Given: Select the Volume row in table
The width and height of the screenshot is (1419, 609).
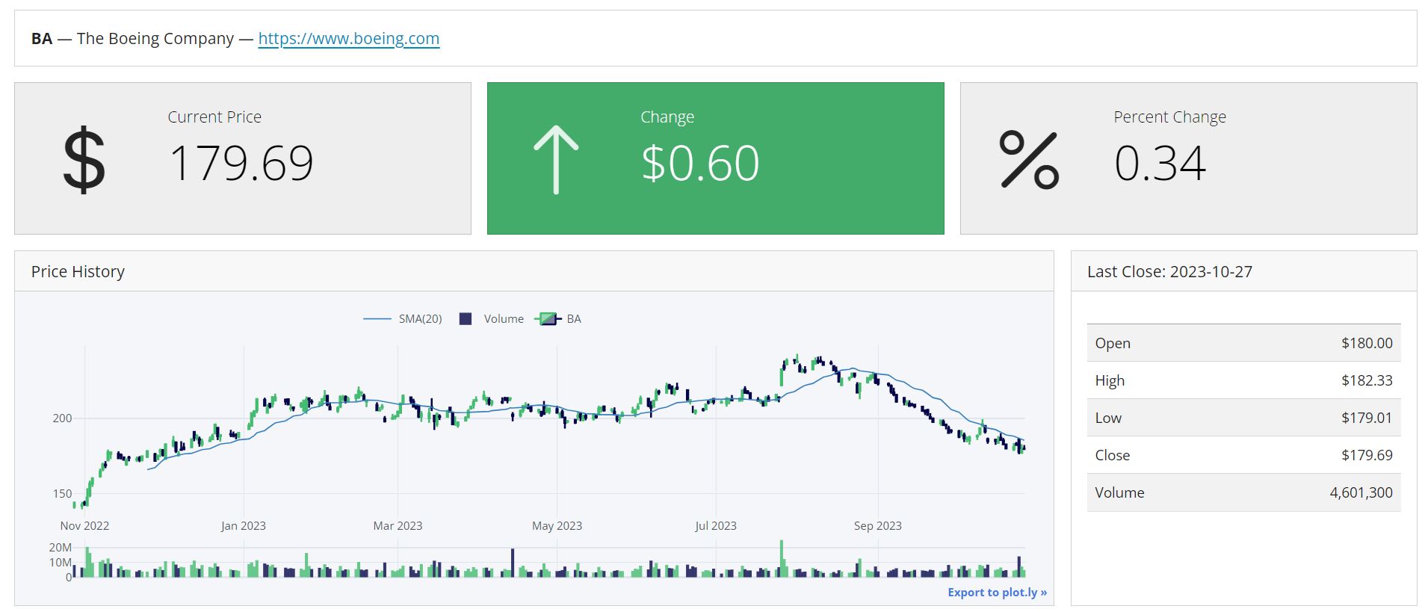Looking at the screenshot, I should pos(1243,492).
